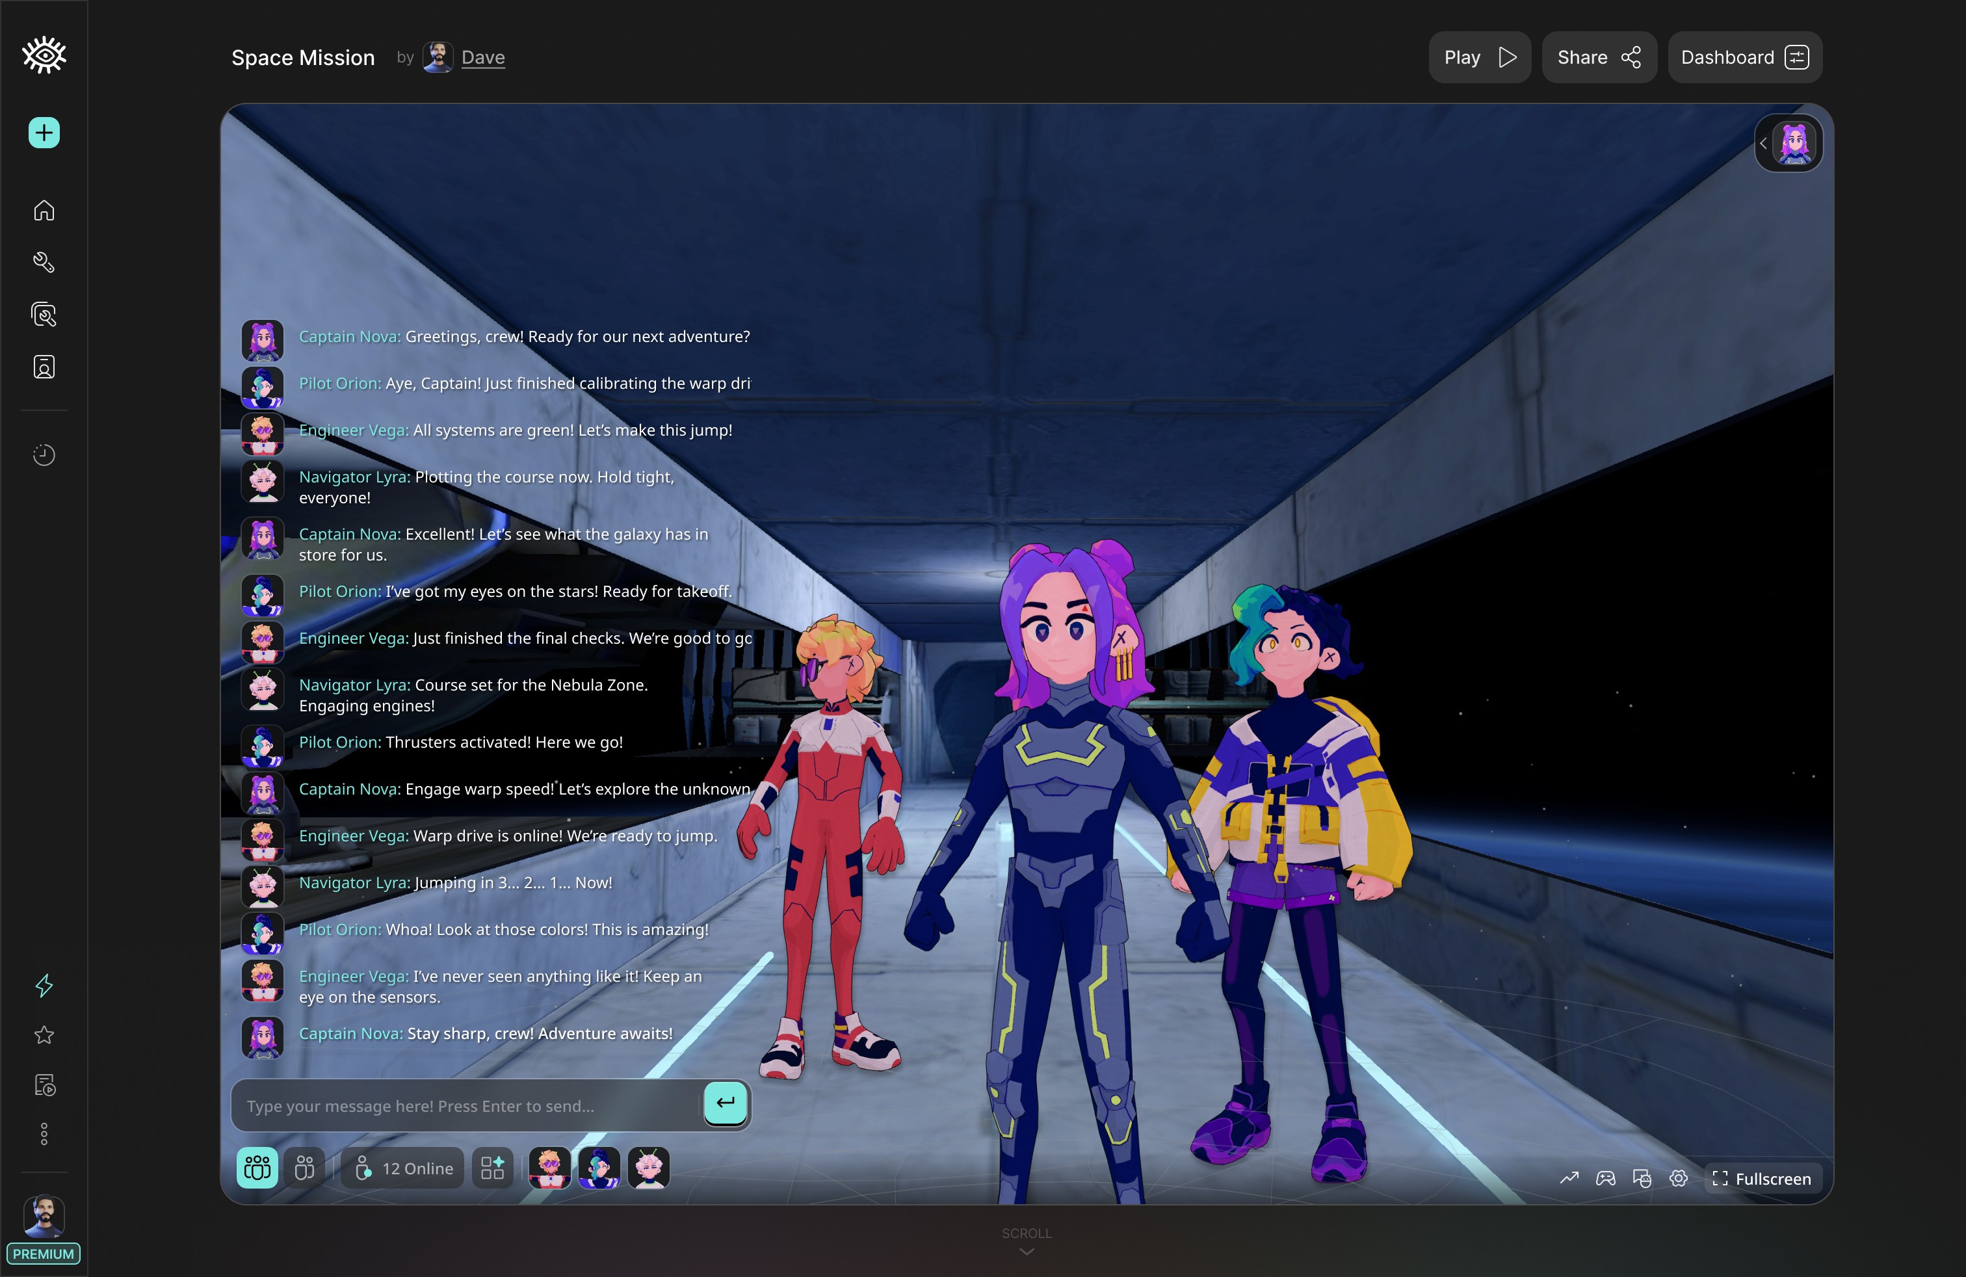
Task: Open the Dashboard menu
Action: click(x=1744, y=57)
